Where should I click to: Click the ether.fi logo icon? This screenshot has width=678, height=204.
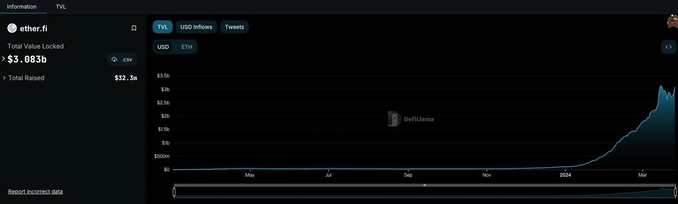tap(12, 28)
